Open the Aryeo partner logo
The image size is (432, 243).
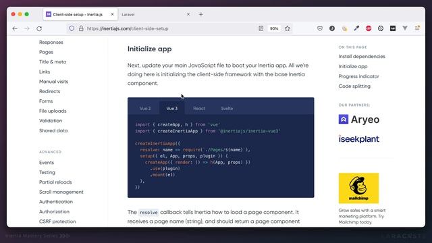[359, 119]
